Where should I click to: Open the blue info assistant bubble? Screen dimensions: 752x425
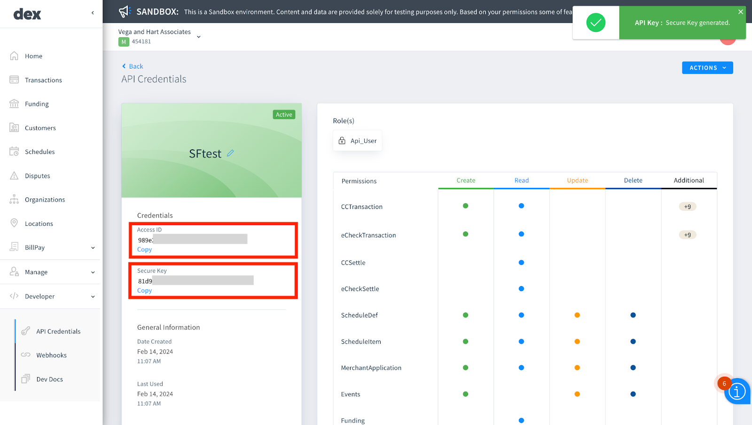[x=737, y=391]
